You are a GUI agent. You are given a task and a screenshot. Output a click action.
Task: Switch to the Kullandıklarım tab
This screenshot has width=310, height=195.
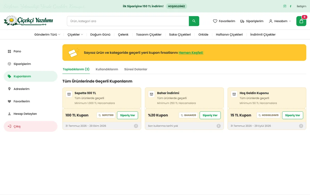pos(107,69)
